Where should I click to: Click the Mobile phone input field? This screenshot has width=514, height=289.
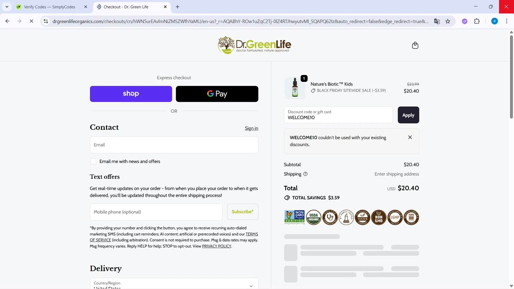156,212
